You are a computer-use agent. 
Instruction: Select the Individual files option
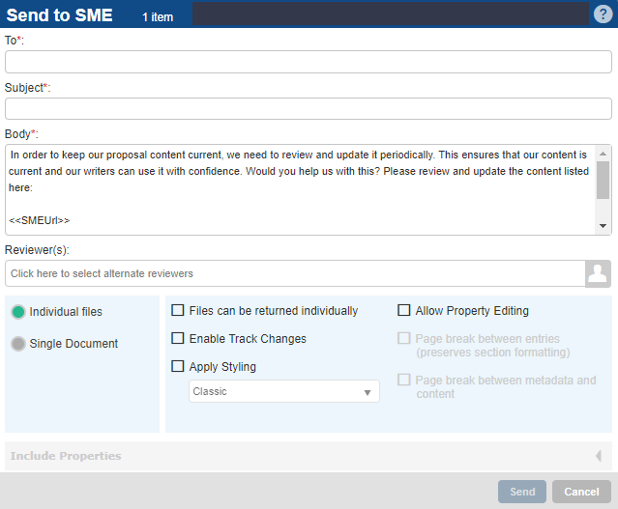18,312
